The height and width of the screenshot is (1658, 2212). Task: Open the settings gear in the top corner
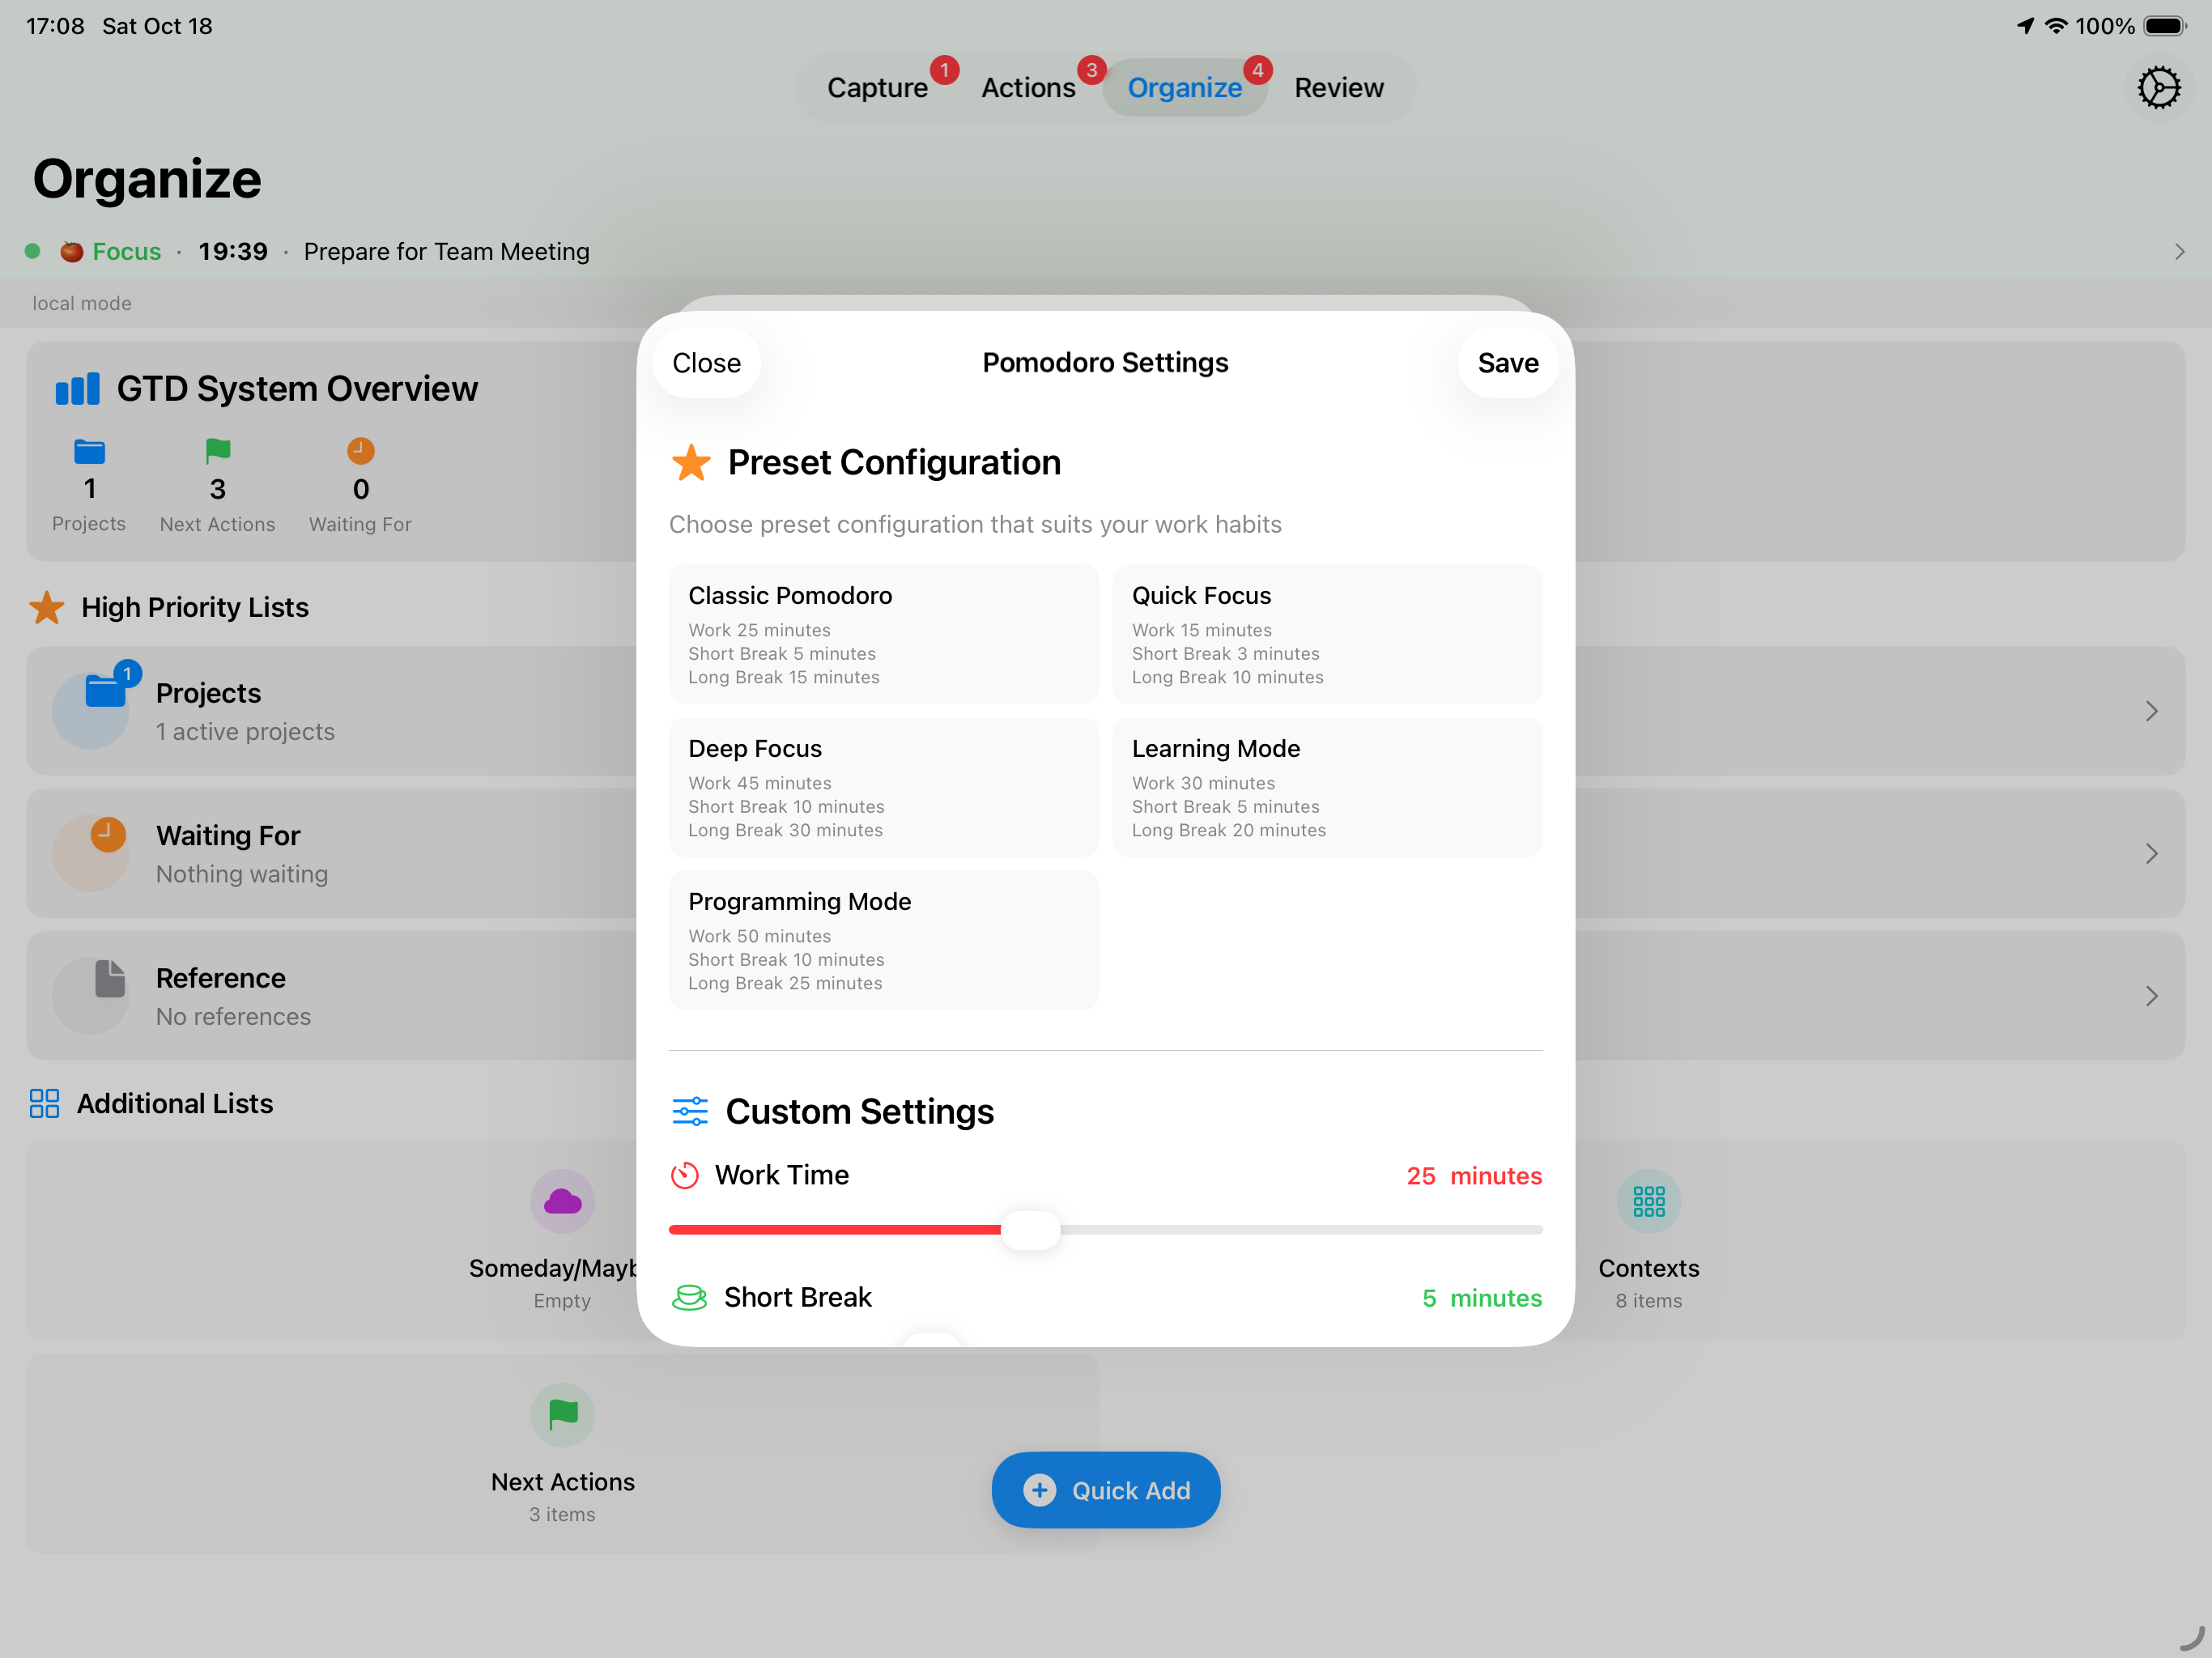(2159, 87)
